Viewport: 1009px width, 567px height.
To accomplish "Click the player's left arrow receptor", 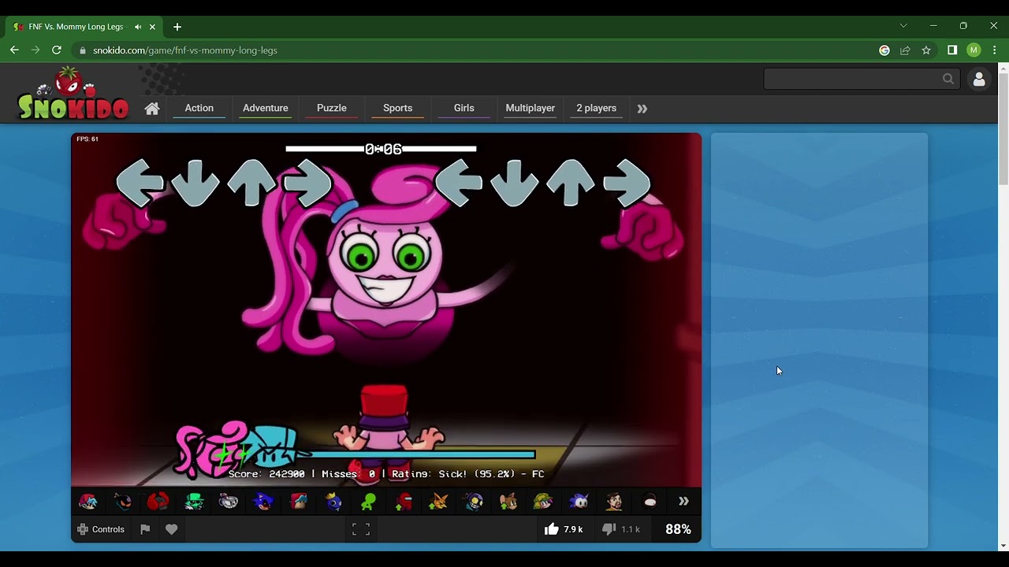I will pyautogui.click(x=458, y=183).
